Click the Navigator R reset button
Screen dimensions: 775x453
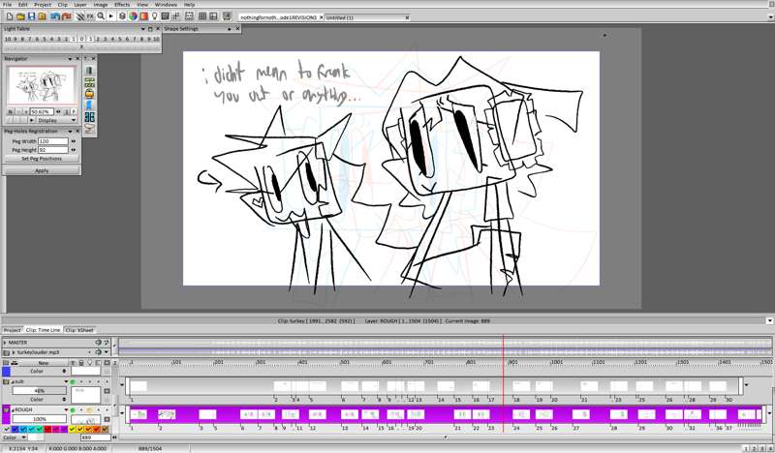11,112
